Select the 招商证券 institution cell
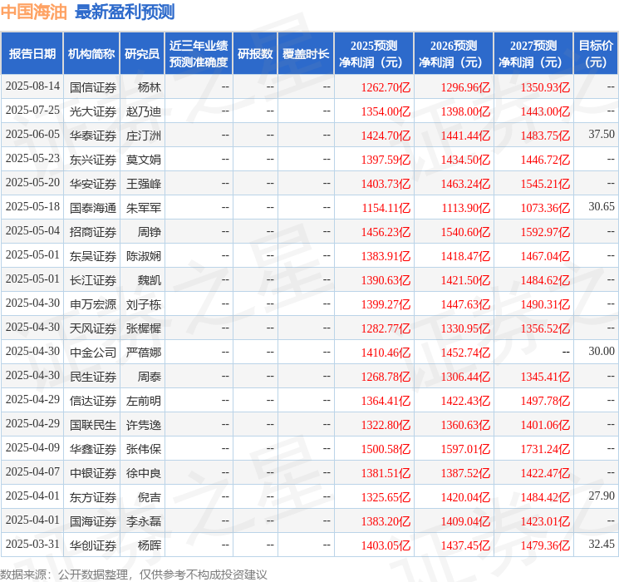619x582 pixels. click(93, 232)
